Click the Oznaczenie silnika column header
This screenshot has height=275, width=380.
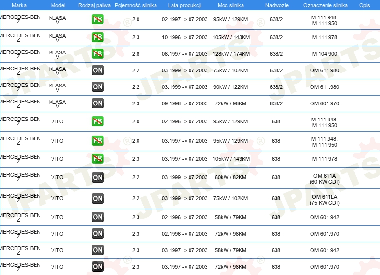(326, 5)
